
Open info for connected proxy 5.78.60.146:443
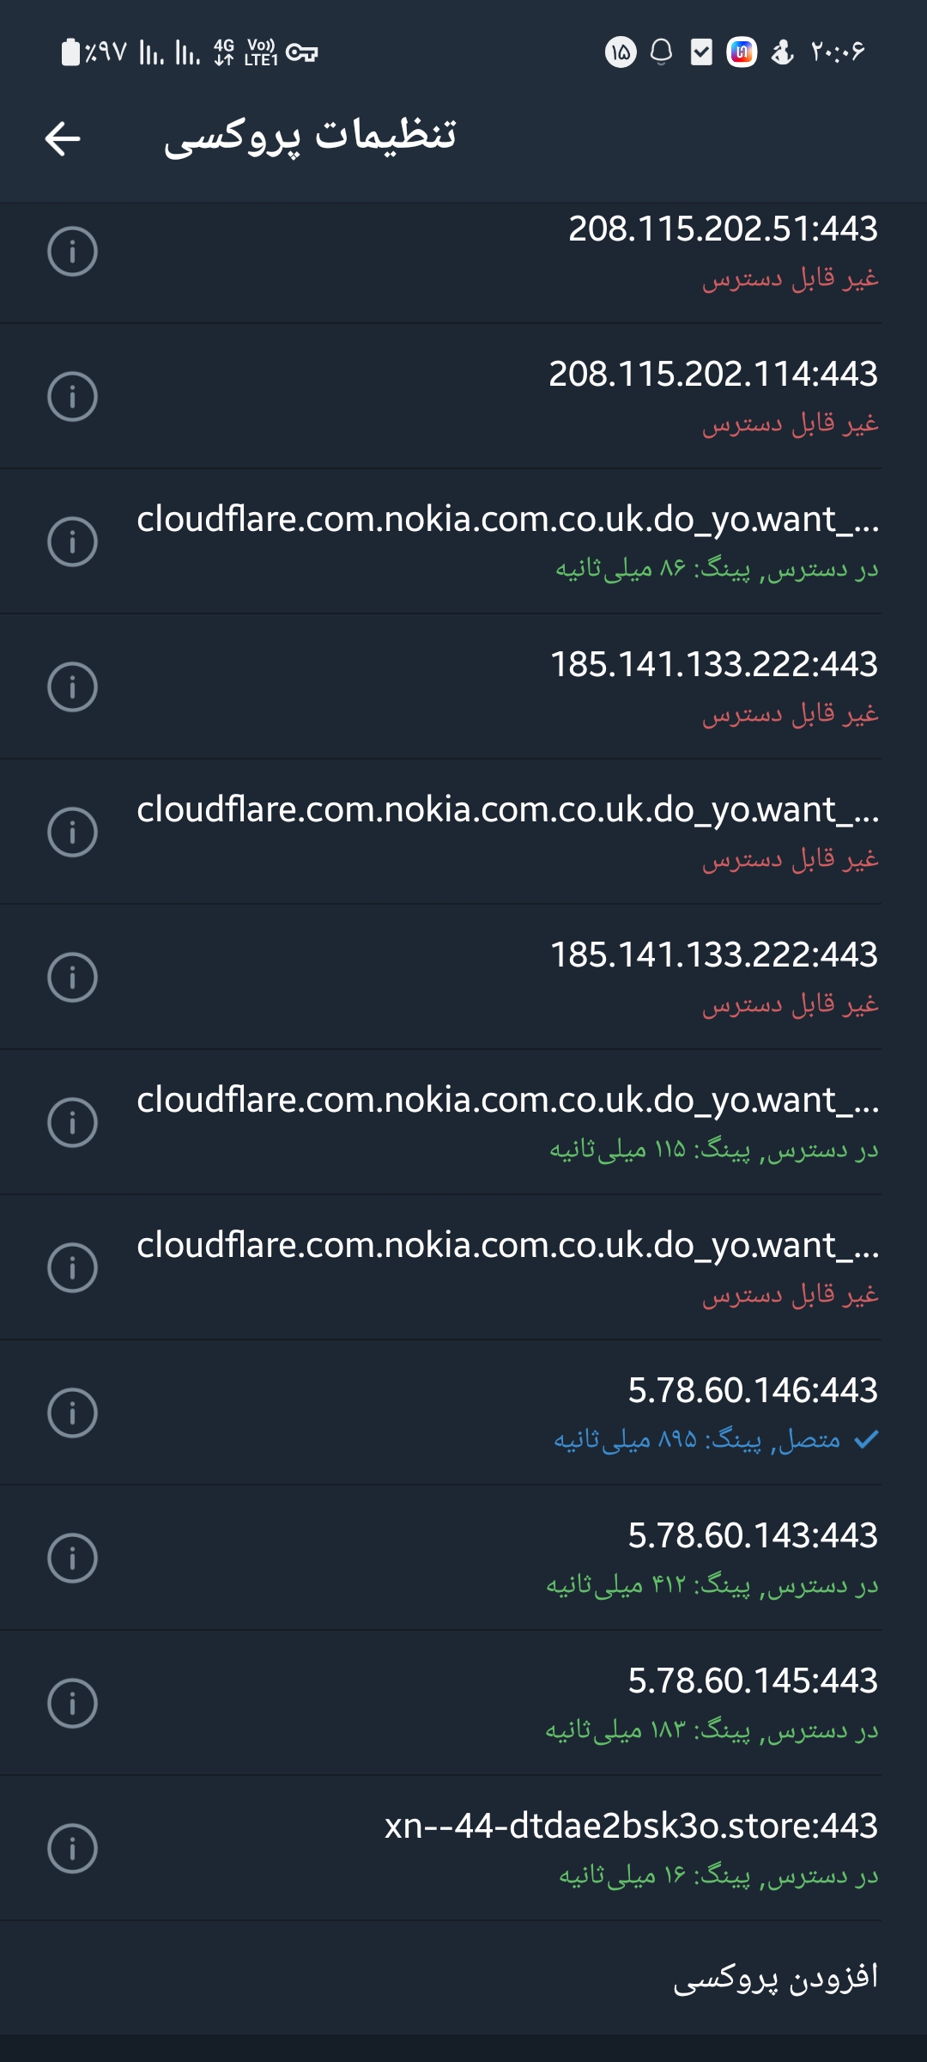(x=72, y=1413)
